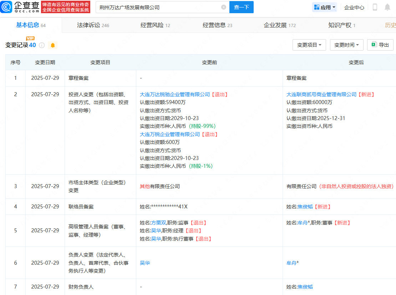This screenshot has height=295, width=396.
Task: Switch to the 基本信息 tab
Action: click(x=31, y=25)
